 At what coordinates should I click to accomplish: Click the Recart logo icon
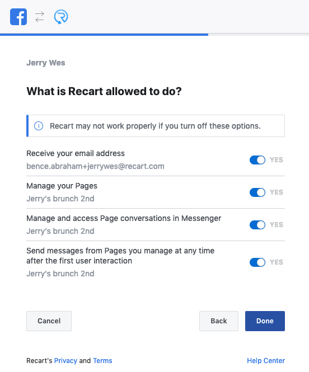(x=61, y=17)
